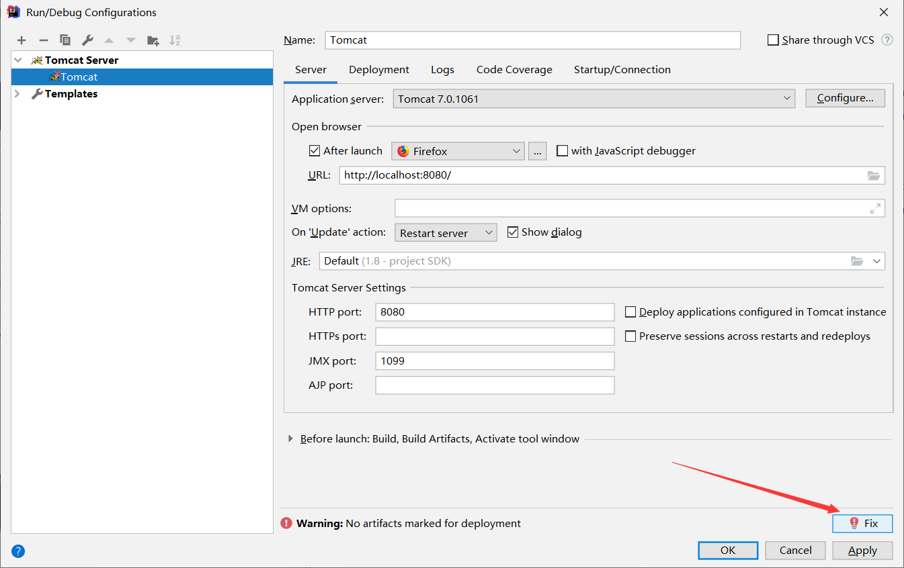The height and width of the screenshot is (568, 904).
Task: Focus the AJP port field
Action: 495,385
